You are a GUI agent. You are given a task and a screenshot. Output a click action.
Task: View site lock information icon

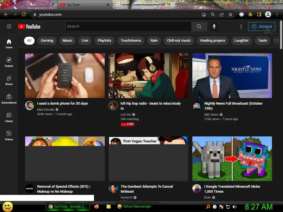tap(35, 14)
